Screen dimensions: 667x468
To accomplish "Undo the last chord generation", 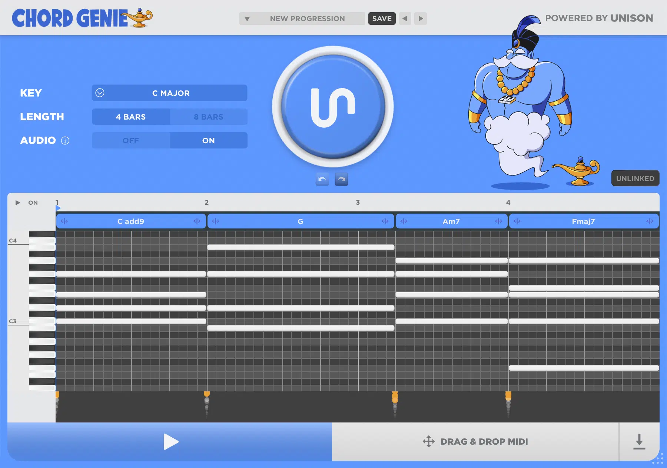I will click(322, 179).
